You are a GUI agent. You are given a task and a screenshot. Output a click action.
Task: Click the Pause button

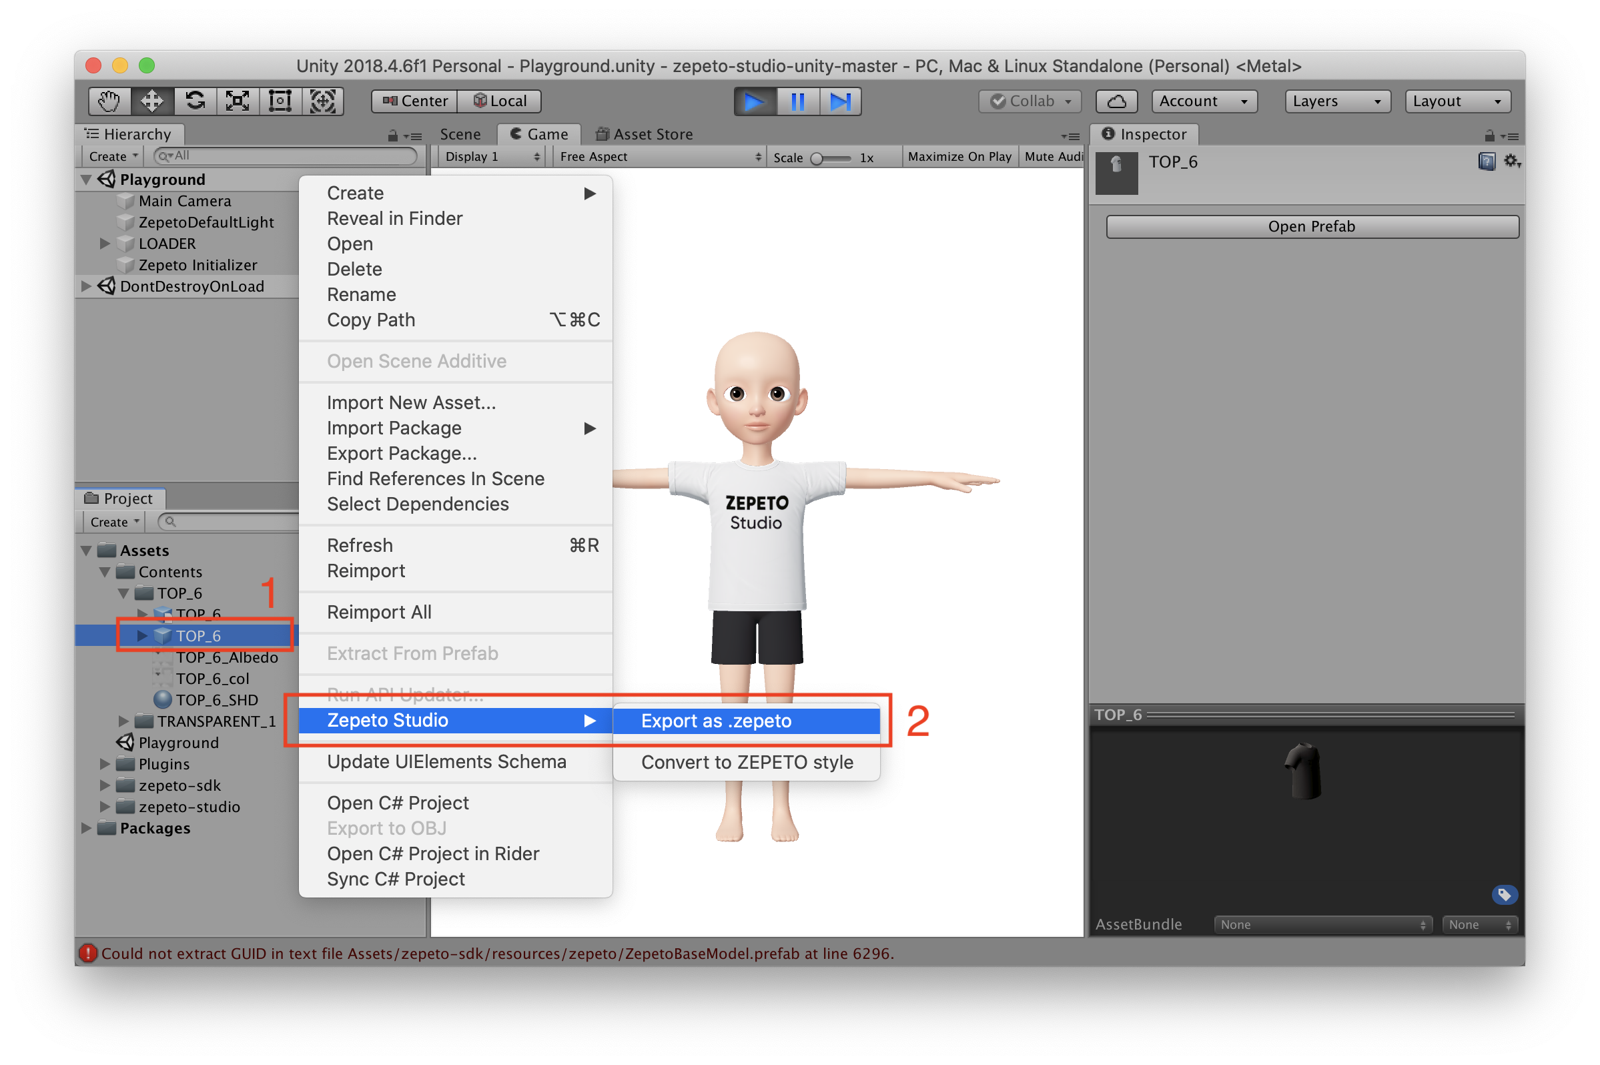797,101
